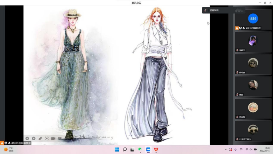Click the 崔金玲的屏幕共享 name in the first participant tile
This screenshot has width=273, height=154.
pyautogui.click(x=253, y=28)
